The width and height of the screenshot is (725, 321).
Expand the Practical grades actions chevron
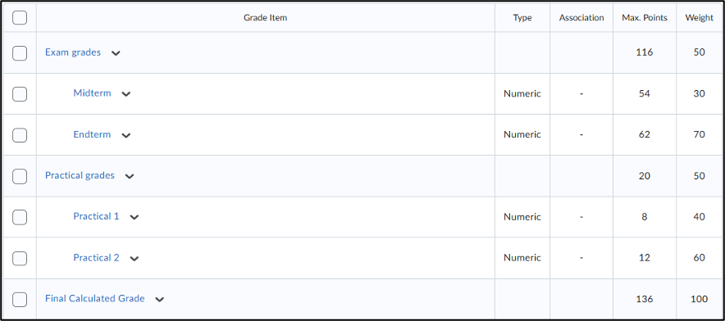pyautogui.click(x=130, y=176)
